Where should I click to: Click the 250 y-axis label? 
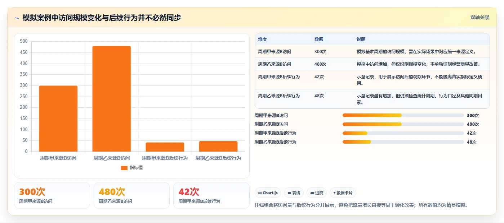pos(24,97)
